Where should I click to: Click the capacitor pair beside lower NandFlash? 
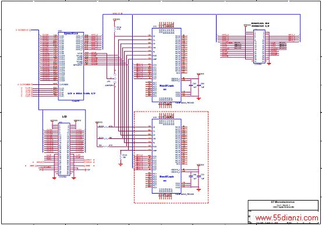coord(194,176)
